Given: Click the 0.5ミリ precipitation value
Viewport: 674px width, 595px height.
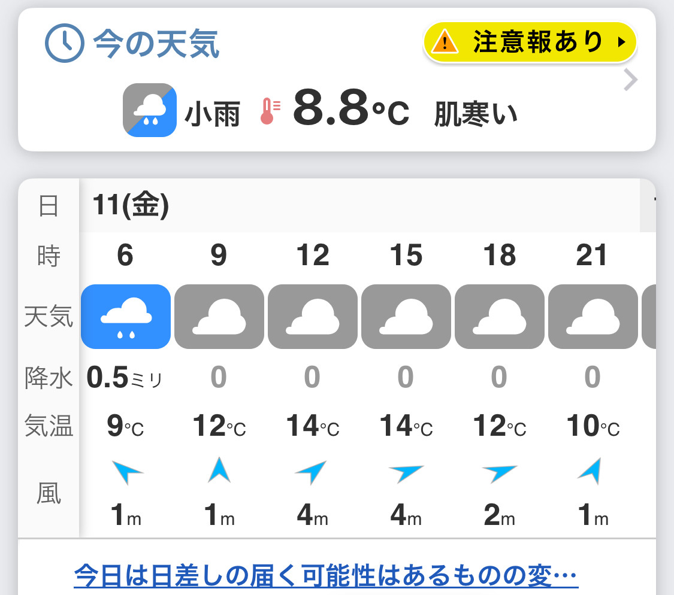Looking at the screenshot, I should pos(125,378).
